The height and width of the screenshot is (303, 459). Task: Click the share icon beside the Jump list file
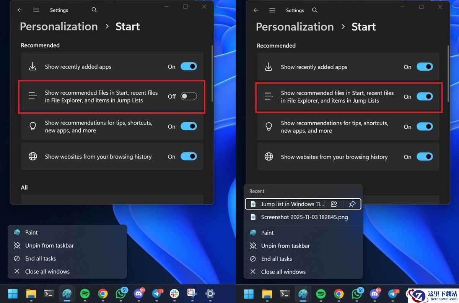(x=334, y=204)
